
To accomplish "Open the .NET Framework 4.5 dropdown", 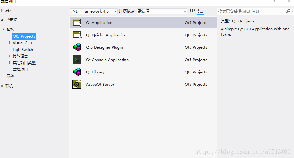I will click(x=94, y=11).
